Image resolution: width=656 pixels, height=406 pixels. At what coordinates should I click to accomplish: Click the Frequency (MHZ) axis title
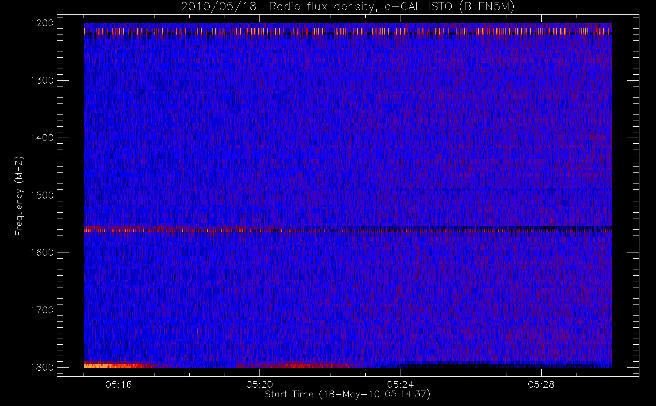click(x=19, y=196)
